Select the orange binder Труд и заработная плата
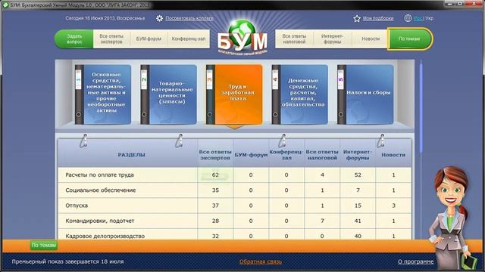Image resolution: width=485 pixels, height=272 pixels. 234,94
